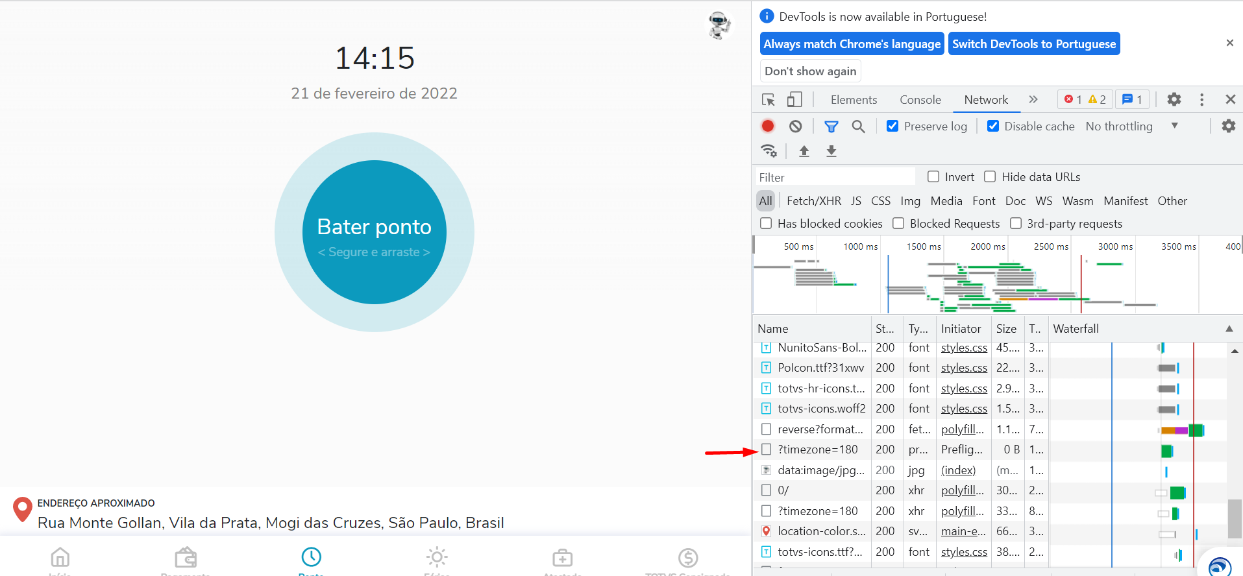Image resolution: width=1243 pixels, height=576 pixels.
Task: Open the sun vacation icon in bottom nav
Action: [437, 557]
